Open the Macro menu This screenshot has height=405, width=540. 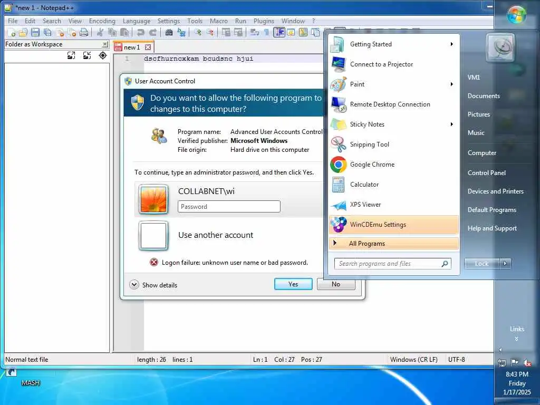(218, 21)
